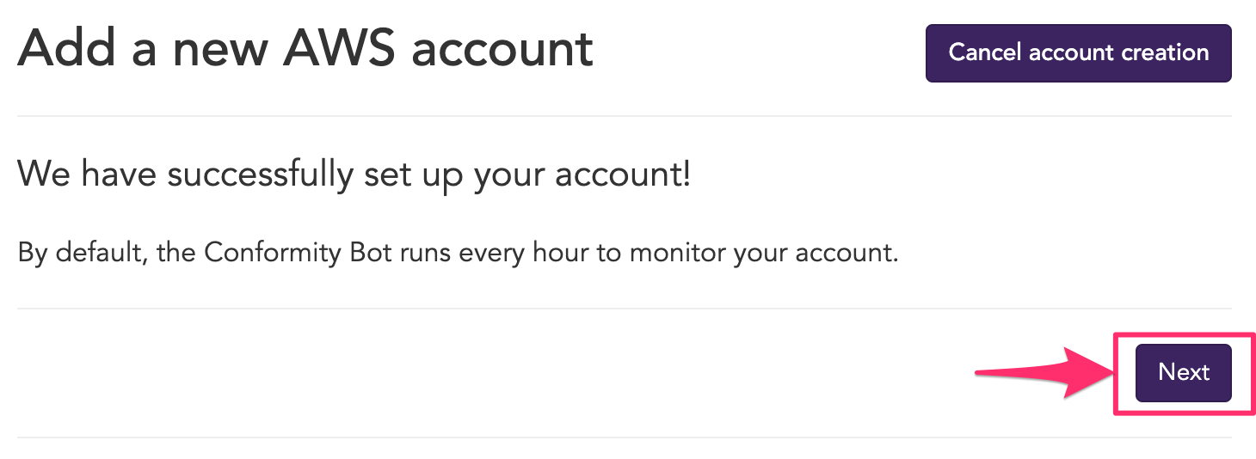
Task: Select the "successfully set up your account" message
Action: point(354,175)
